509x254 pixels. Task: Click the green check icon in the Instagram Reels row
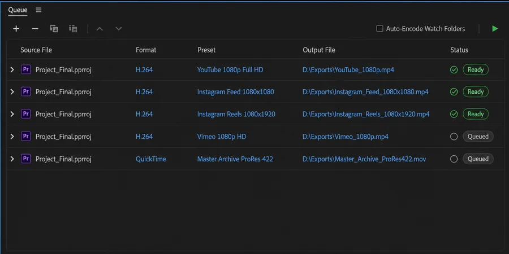(454, 114)
